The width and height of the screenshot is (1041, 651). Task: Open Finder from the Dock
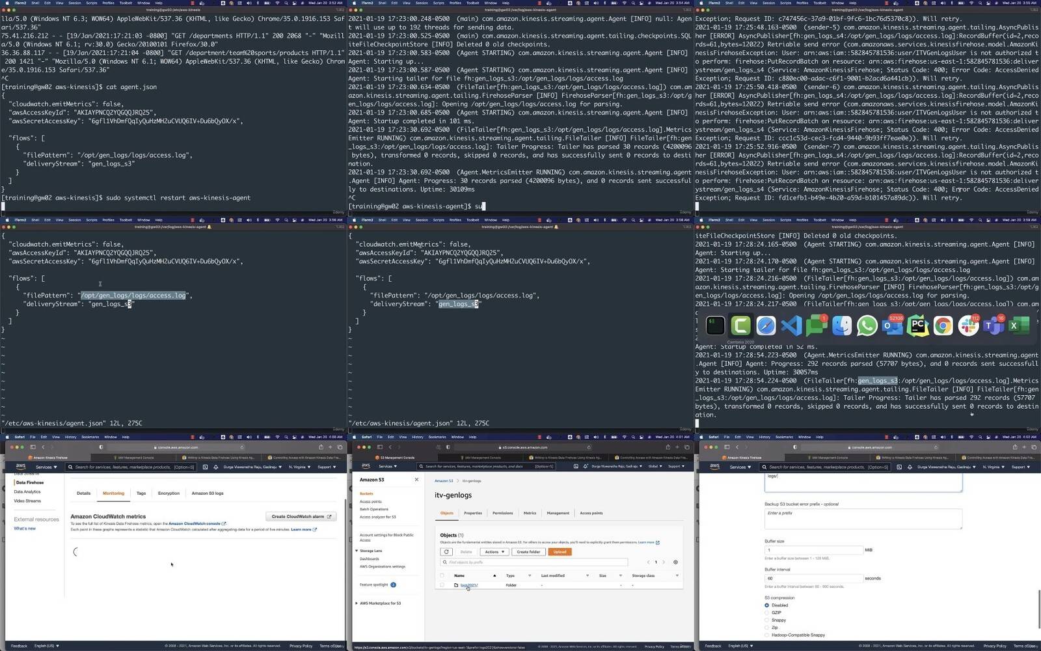tap(842, 325)
